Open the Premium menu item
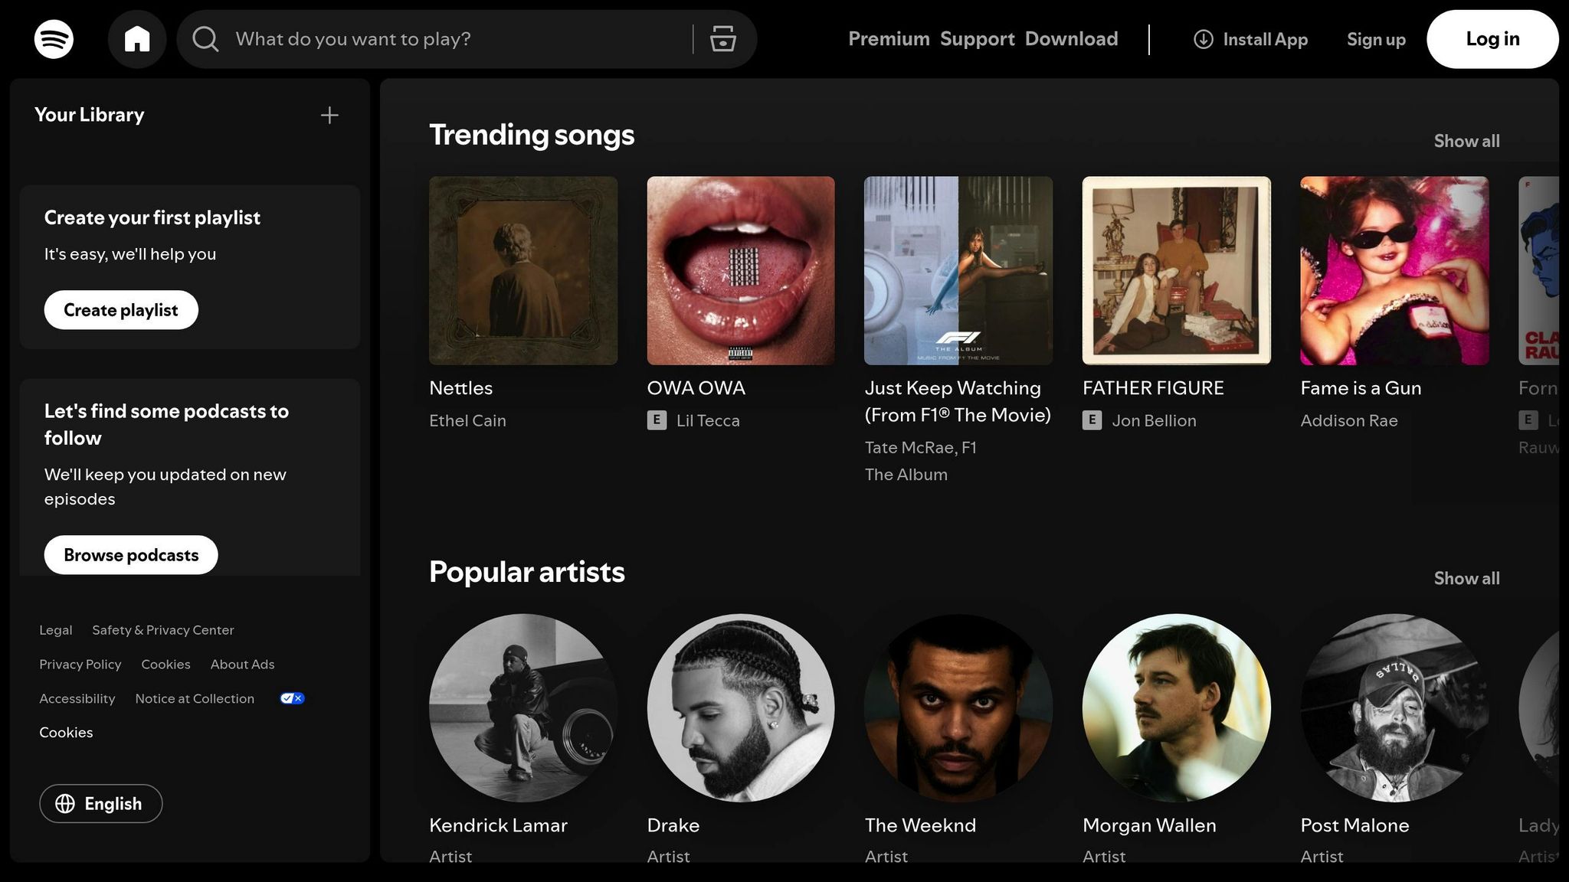The image size is (1569, 882). coord(889,39)
